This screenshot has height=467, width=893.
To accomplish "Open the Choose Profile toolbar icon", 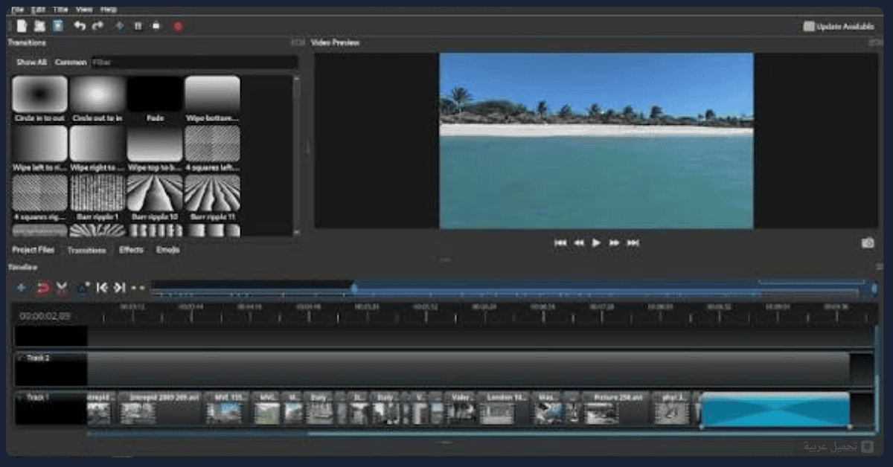I will click(x=138, y=26).
